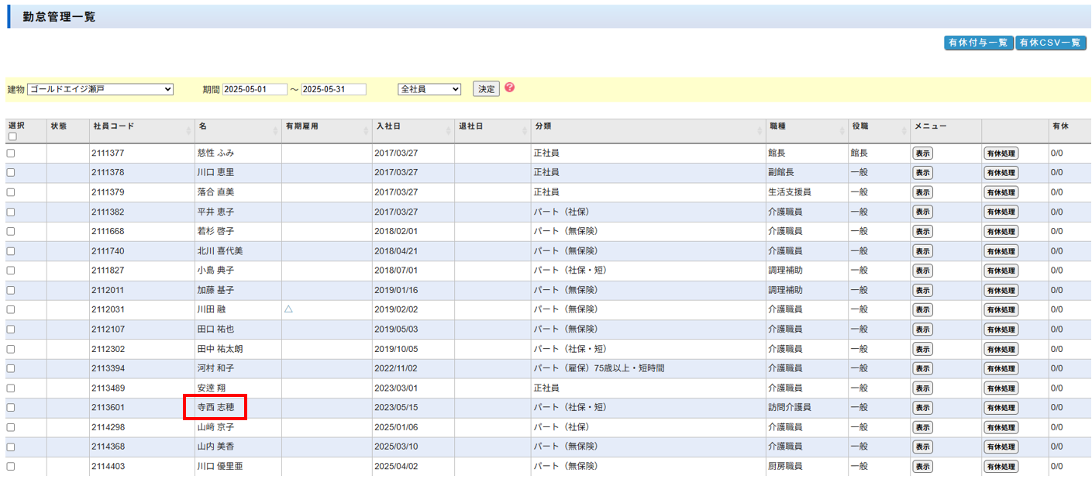Sort by the 職種 column header arrows
The width and height of the screenshot is (1092, 483).
pyautogui.click(x=842, y=131)
